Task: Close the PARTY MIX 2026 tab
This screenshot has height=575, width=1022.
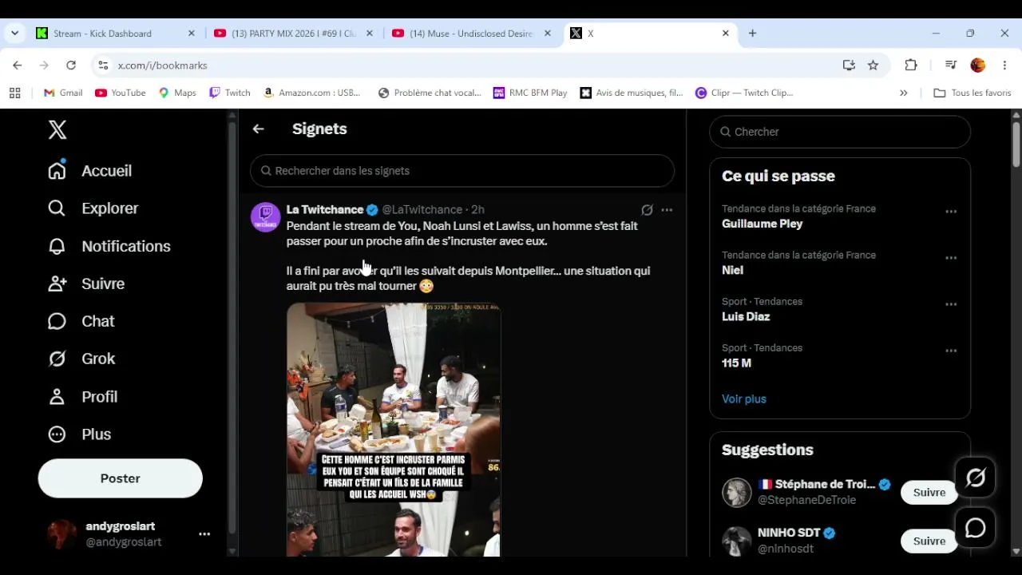Action: 369,34
